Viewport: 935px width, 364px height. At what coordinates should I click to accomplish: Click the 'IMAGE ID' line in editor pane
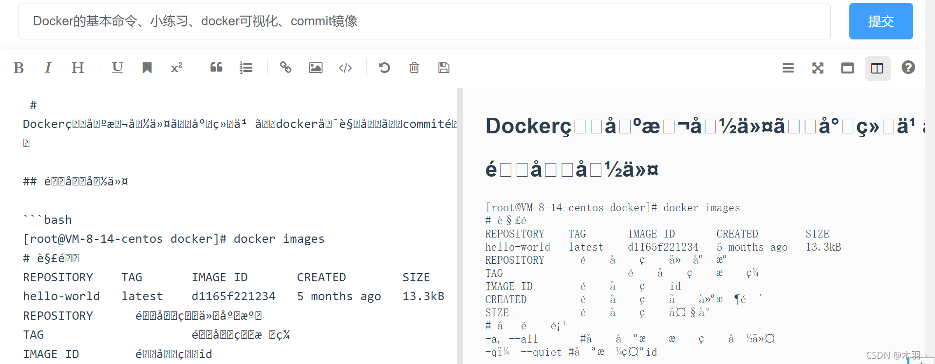click(118, 354)
